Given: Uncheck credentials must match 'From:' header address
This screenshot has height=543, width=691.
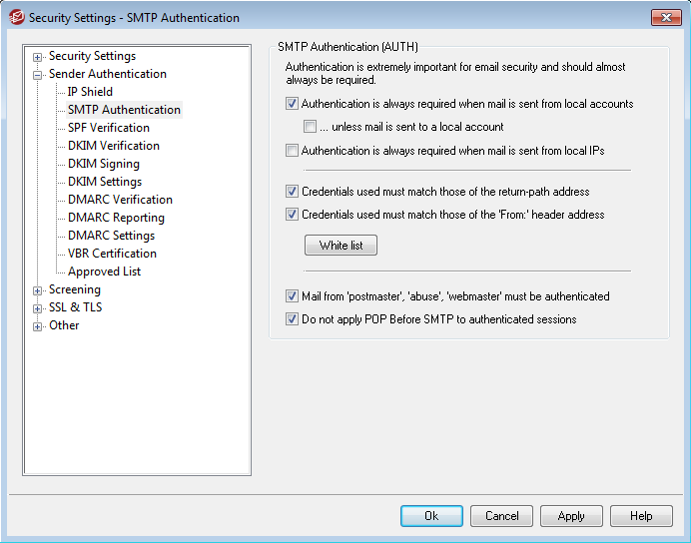Looking at the screenshot, I should (x=292, y=215).
